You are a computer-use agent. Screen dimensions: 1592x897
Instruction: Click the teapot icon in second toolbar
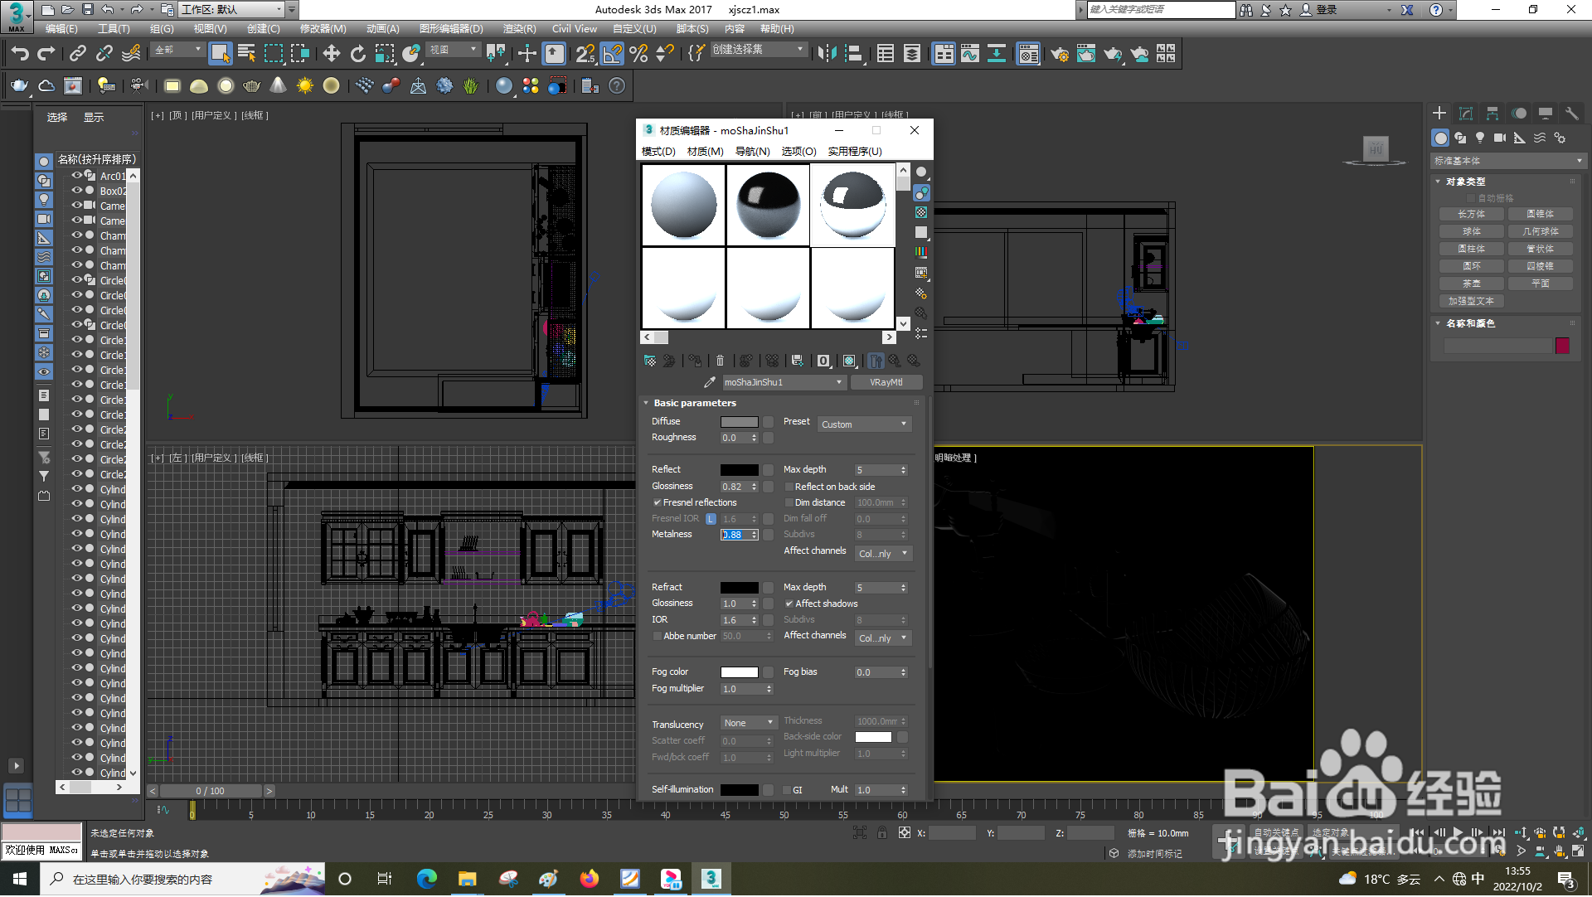(x=19, y=86)
